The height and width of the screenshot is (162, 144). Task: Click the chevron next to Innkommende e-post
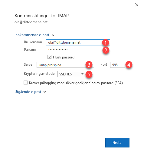coord(53,35)
